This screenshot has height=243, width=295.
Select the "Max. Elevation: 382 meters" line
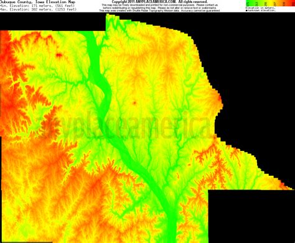38,9
